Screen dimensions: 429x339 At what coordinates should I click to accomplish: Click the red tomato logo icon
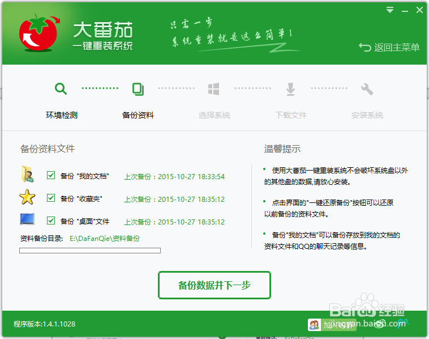click(x=39, y=33)
